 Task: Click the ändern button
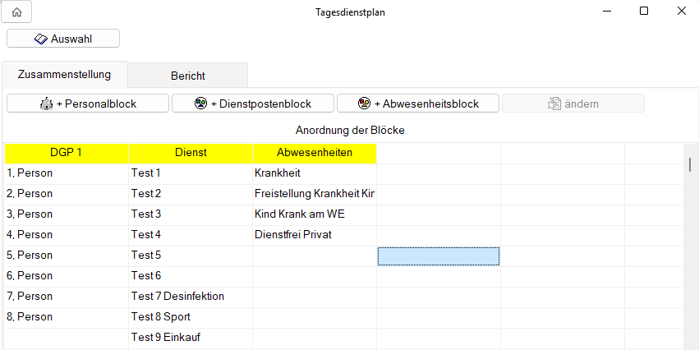[573, 104]
